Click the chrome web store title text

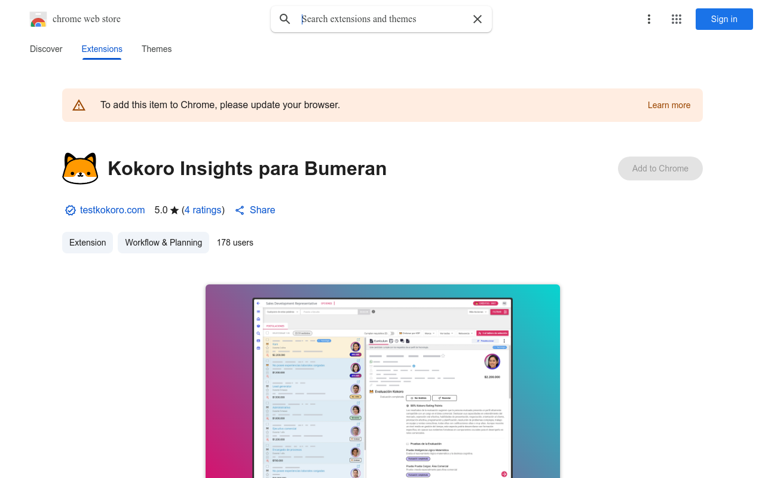(87, 19)
